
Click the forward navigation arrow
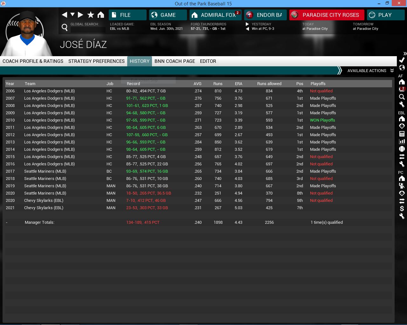[x=80, y=15]
